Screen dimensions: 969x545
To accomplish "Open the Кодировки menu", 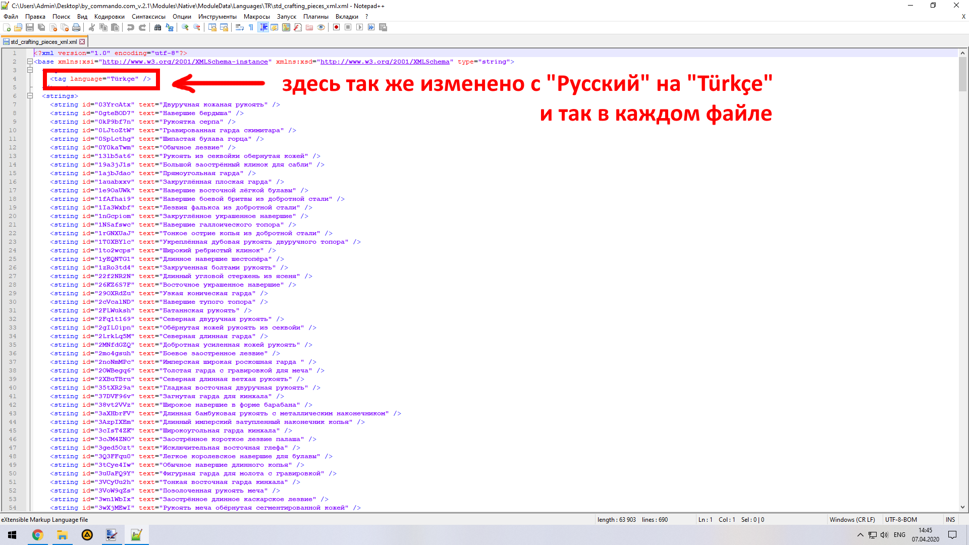I will [109, 17].
